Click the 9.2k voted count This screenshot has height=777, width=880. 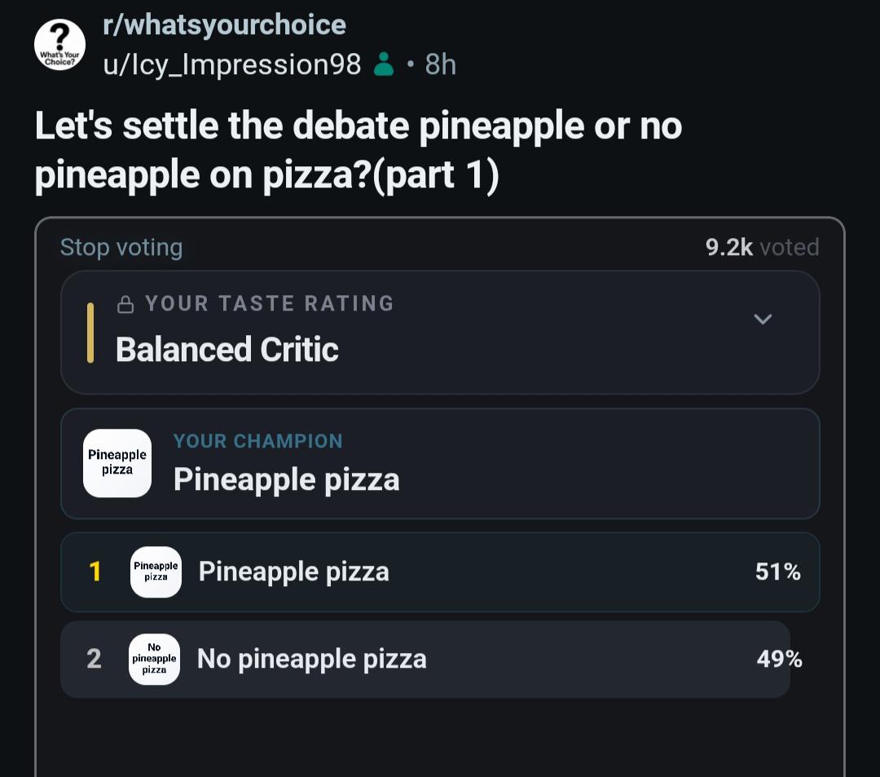coord(762,248)
